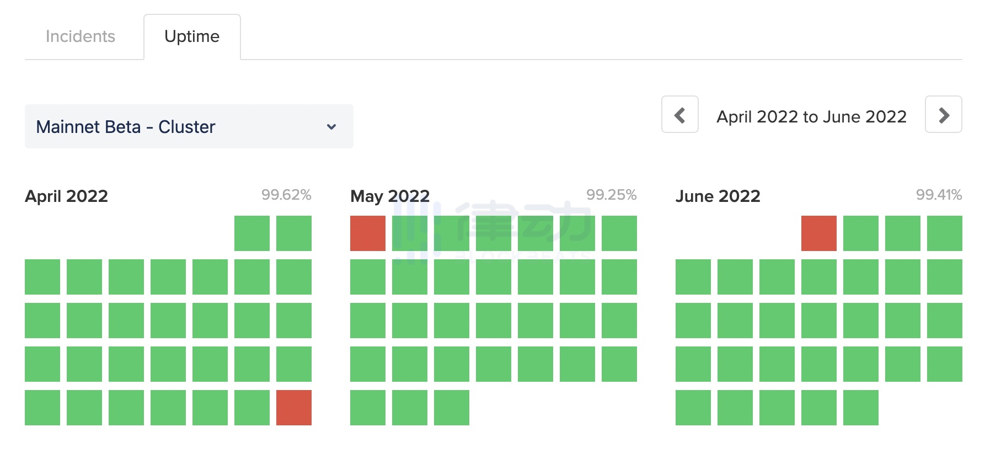Click the May 2022 uptime percentage 99.25%

(611, 195)
